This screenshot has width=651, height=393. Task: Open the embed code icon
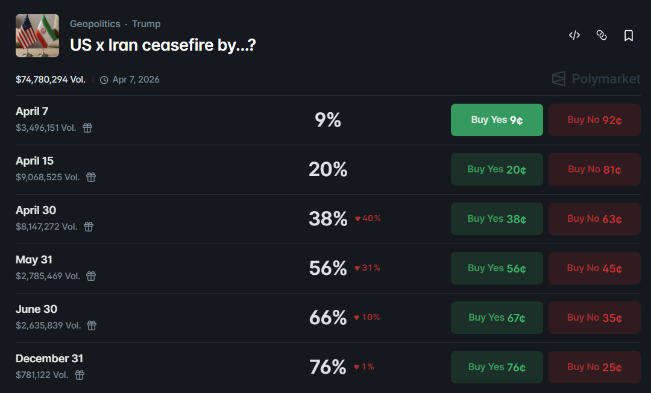pyautogui.click(x=574, y=35)
